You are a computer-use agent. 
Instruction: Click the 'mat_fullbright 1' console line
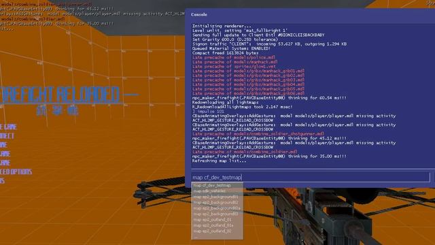click(240, 31)
